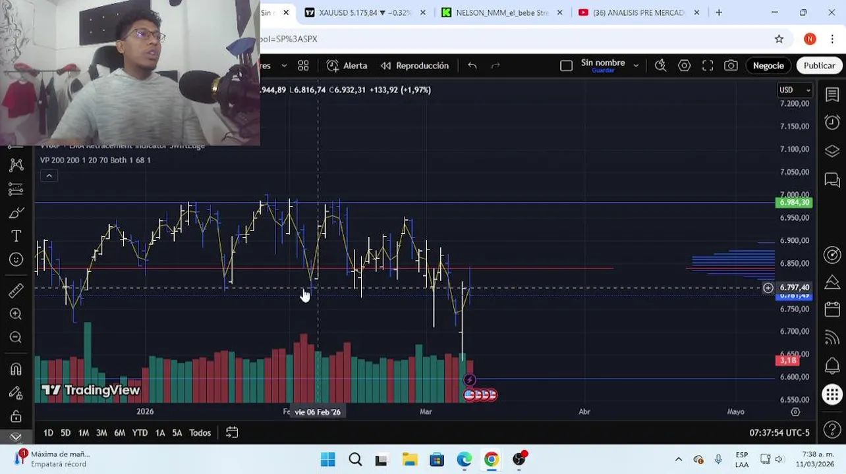Bookmark this page with the star
This screenshot has width=846, height=474.
click(x=779, y=39)
